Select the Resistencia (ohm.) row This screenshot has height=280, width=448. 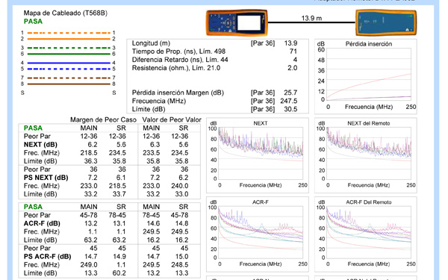point(214,68)
